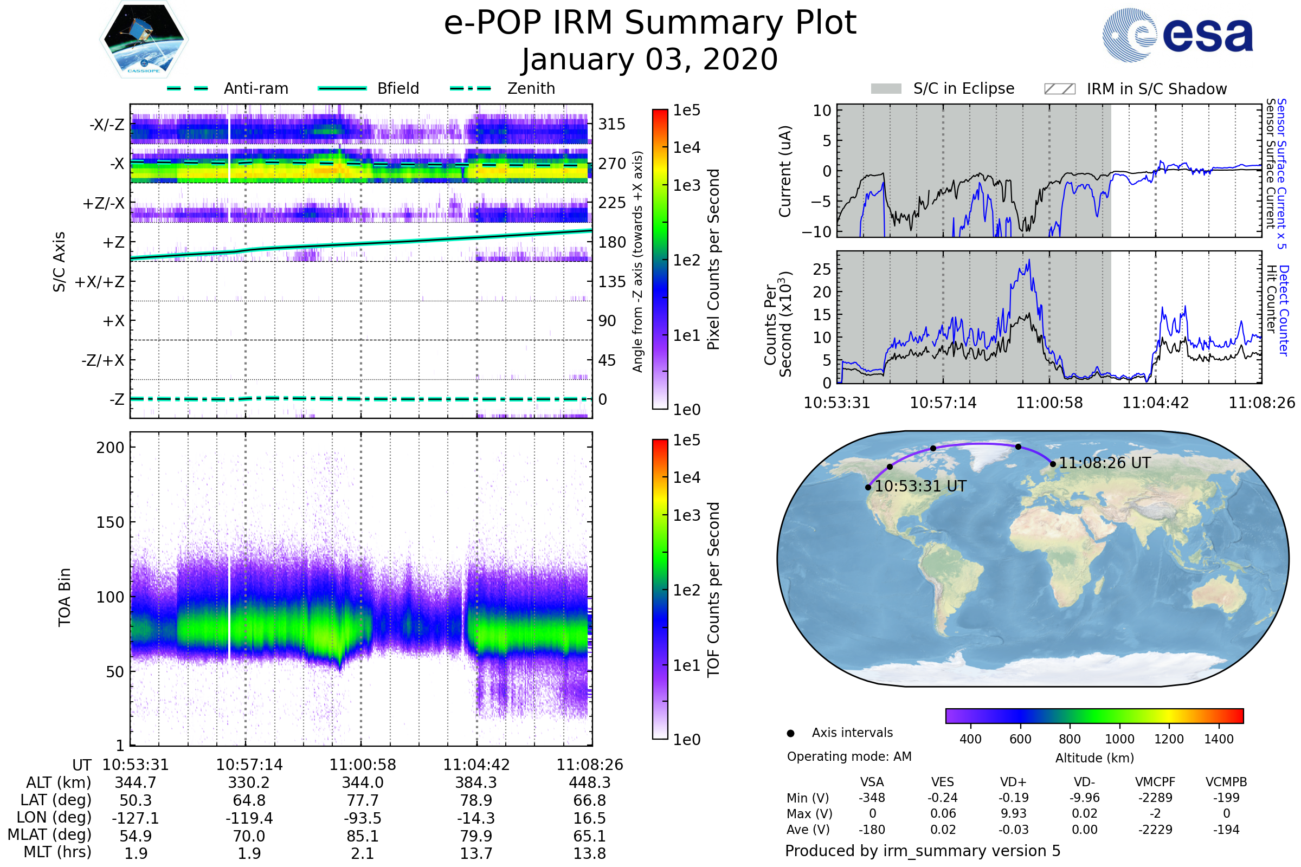Click the Bfield solid legend line
The height and width of the screenshot is (867, 1301).
(342, 88)
